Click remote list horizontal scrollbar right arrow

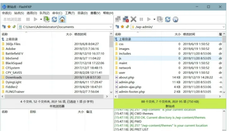pos(220,96)
